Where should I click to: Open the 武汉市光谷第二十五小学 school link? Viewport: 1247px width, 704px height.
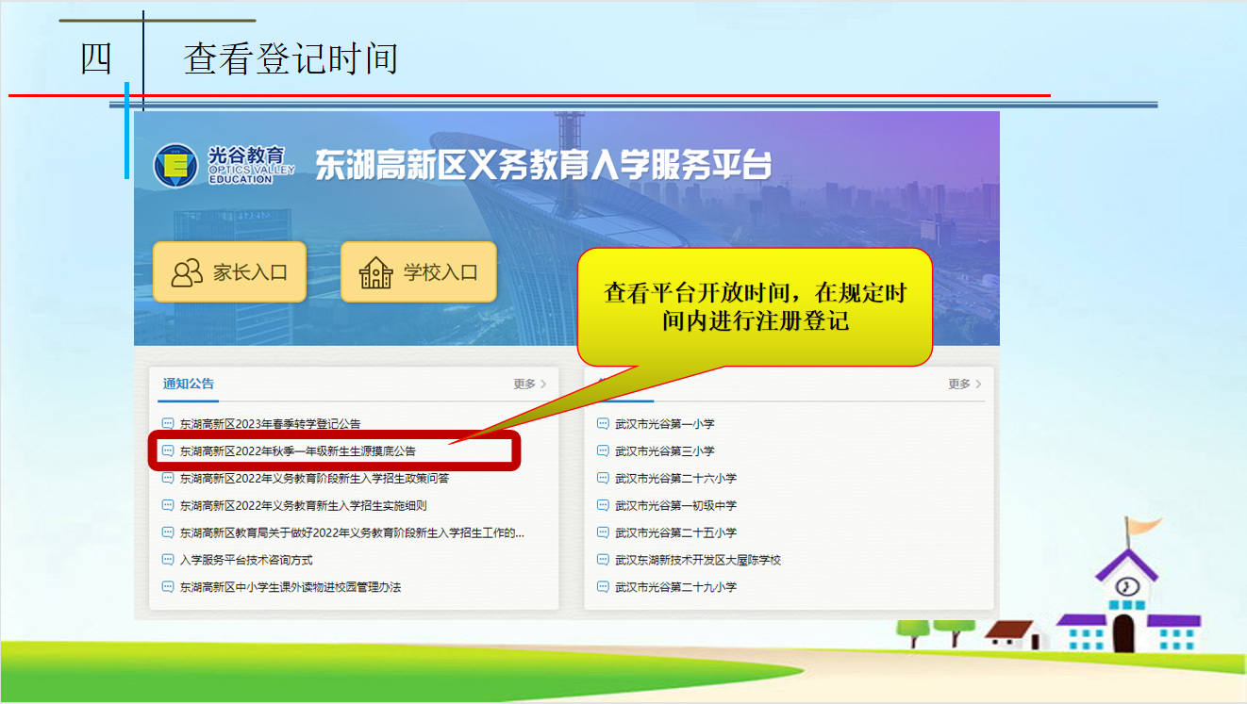675,533
